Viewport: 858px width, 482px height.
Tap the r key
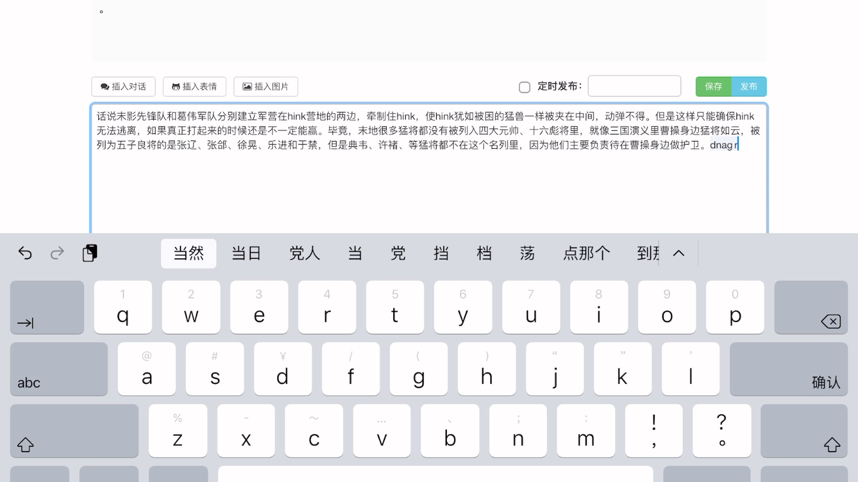click(327, 307)
